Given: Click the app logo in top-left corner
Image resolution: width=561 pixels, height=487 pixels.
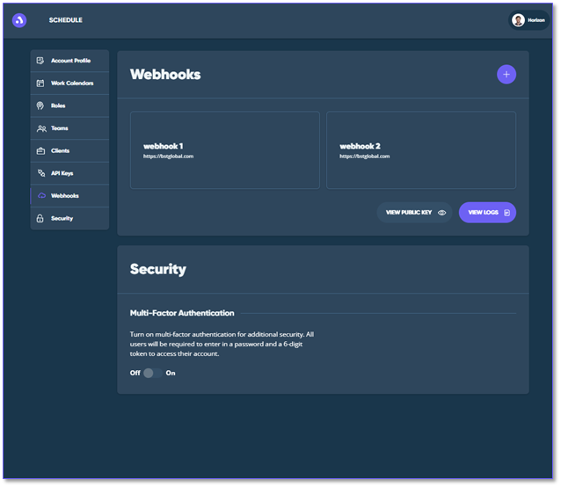Looking at the screenshot, I should coord(19,20).
